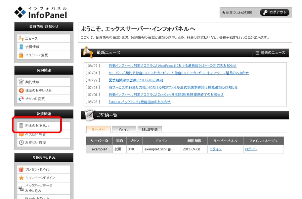The height and width of the screenshot is (199, 302).
Task: Open バックアップデータお申し込み menu item
Action: pos(38,188)
